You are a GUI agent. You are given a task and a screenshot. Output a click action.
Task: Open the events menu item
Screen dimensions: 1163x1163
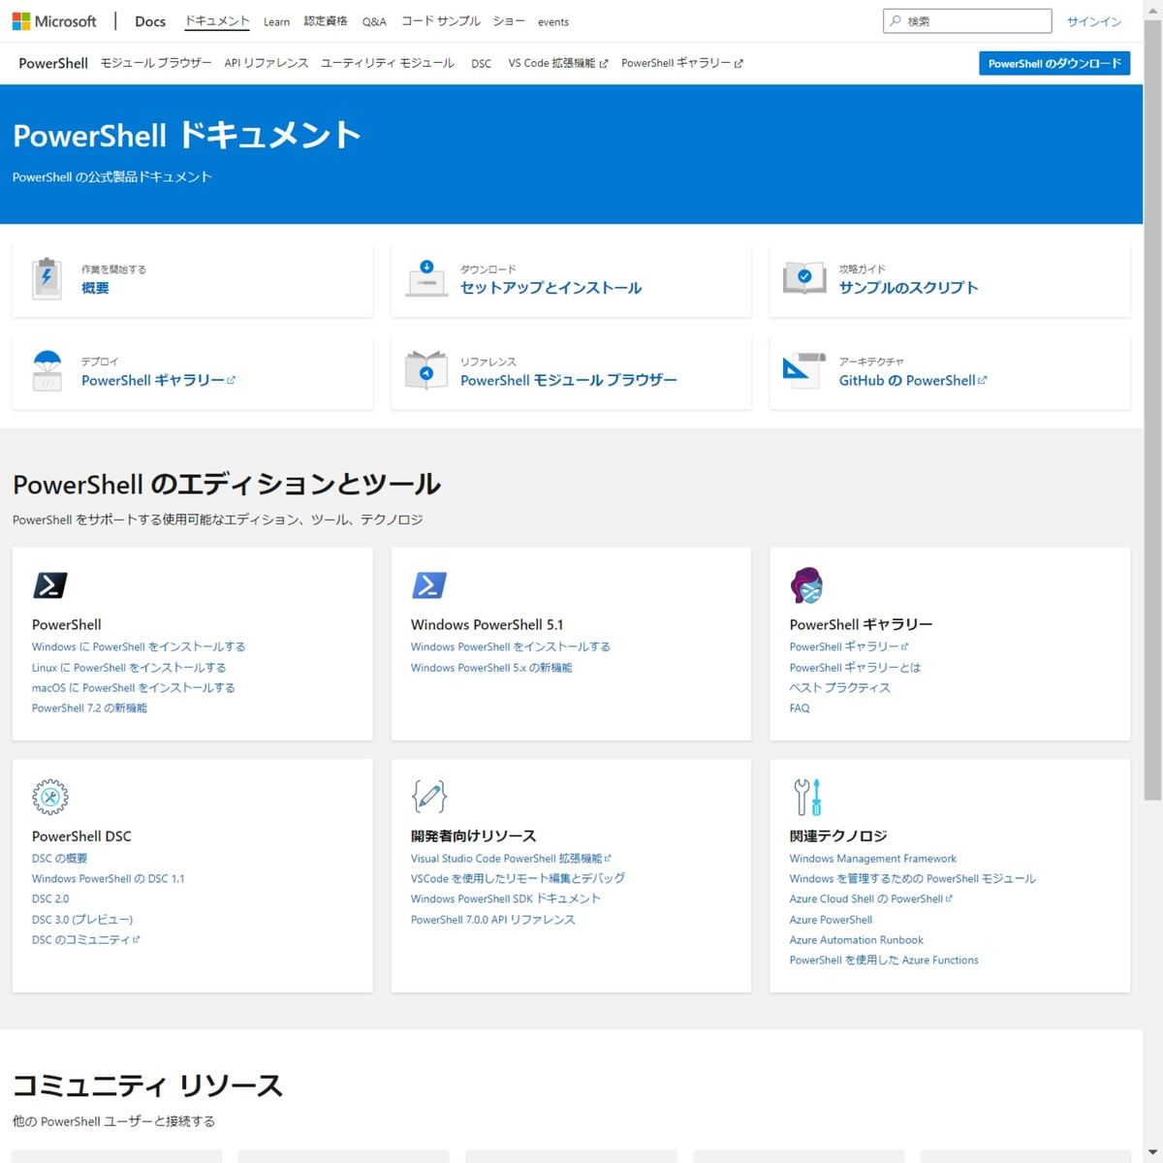coord(553,21)
